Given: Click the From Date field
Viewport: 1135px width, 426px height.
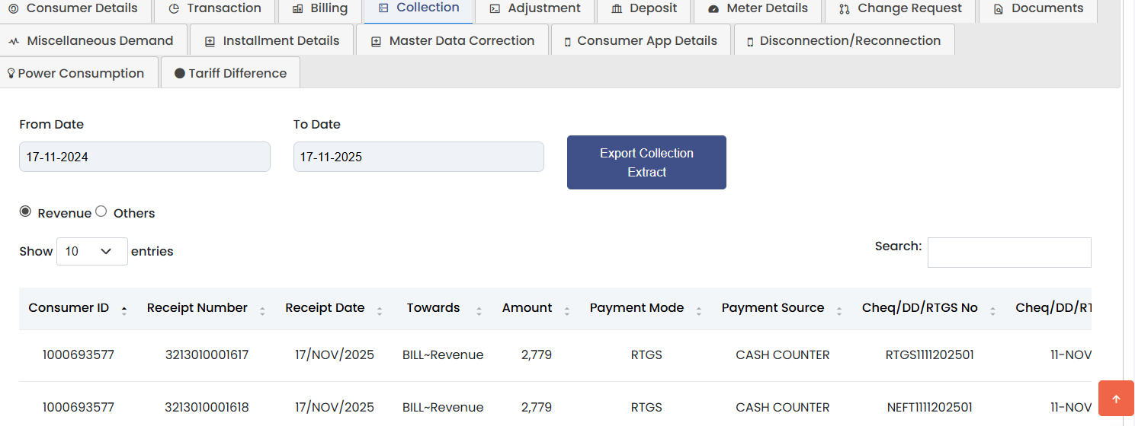Looking at the screenshot, I should (144, 157).
